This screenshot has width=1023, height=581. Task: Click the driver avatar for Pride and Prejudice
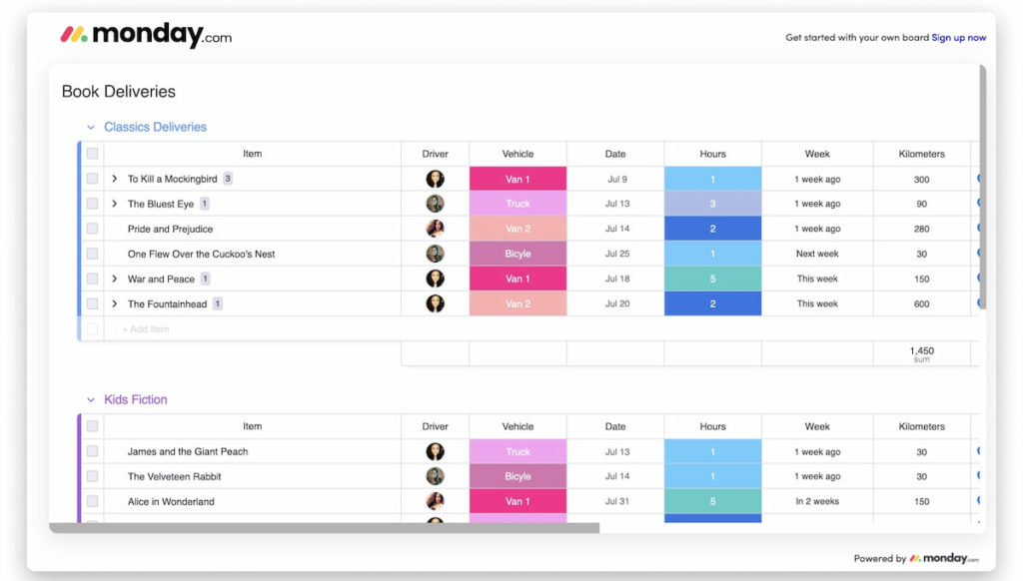435,228
